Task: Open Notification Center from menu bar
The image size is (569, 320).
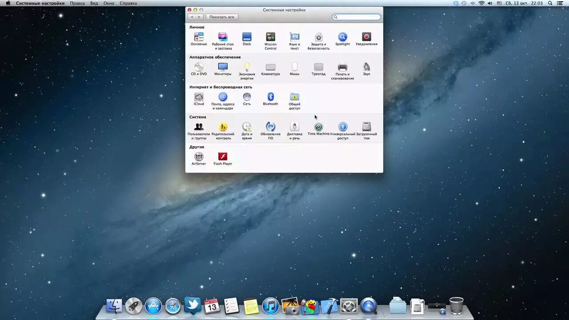Action: (560, 3)
